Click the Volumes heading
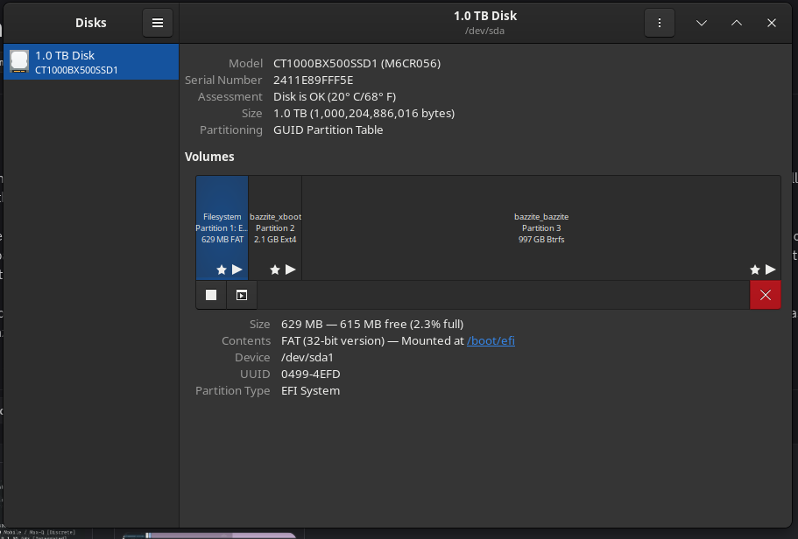 click(209, 157)
